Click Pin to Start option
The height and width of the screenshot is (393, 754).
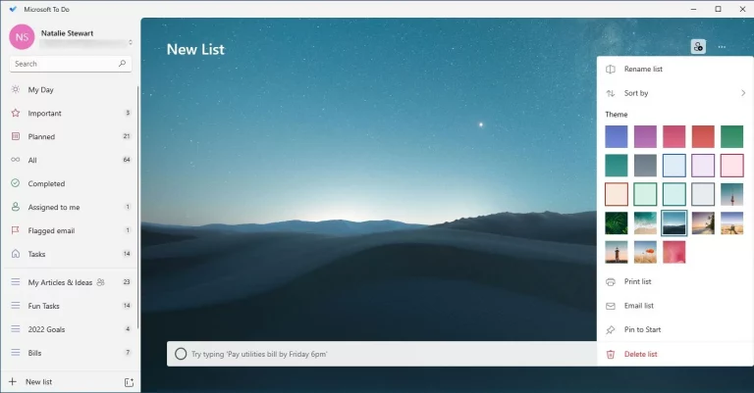click(643, 329)
